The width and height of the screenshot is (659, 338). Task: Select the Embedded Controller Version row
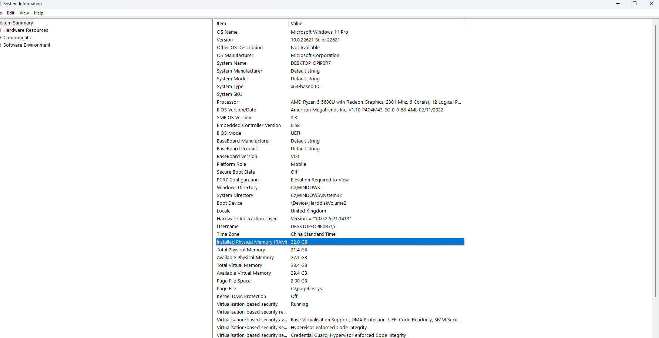[x=340, y=126]
